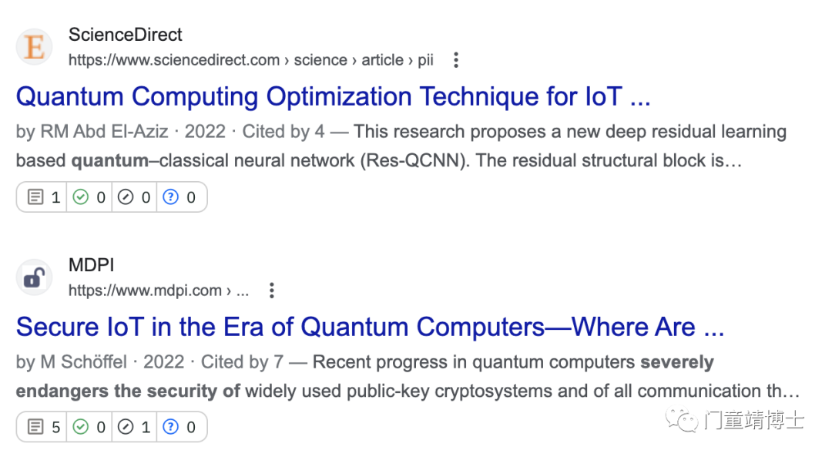Click the MDPI site name

pyautogui.click(x=91, y=265)
